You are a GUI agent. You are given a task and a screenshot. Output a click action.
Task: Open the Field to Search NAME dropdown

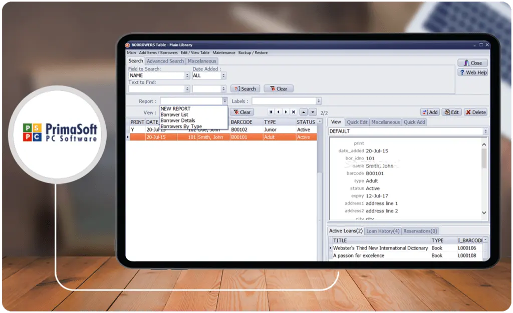[187, 75]
